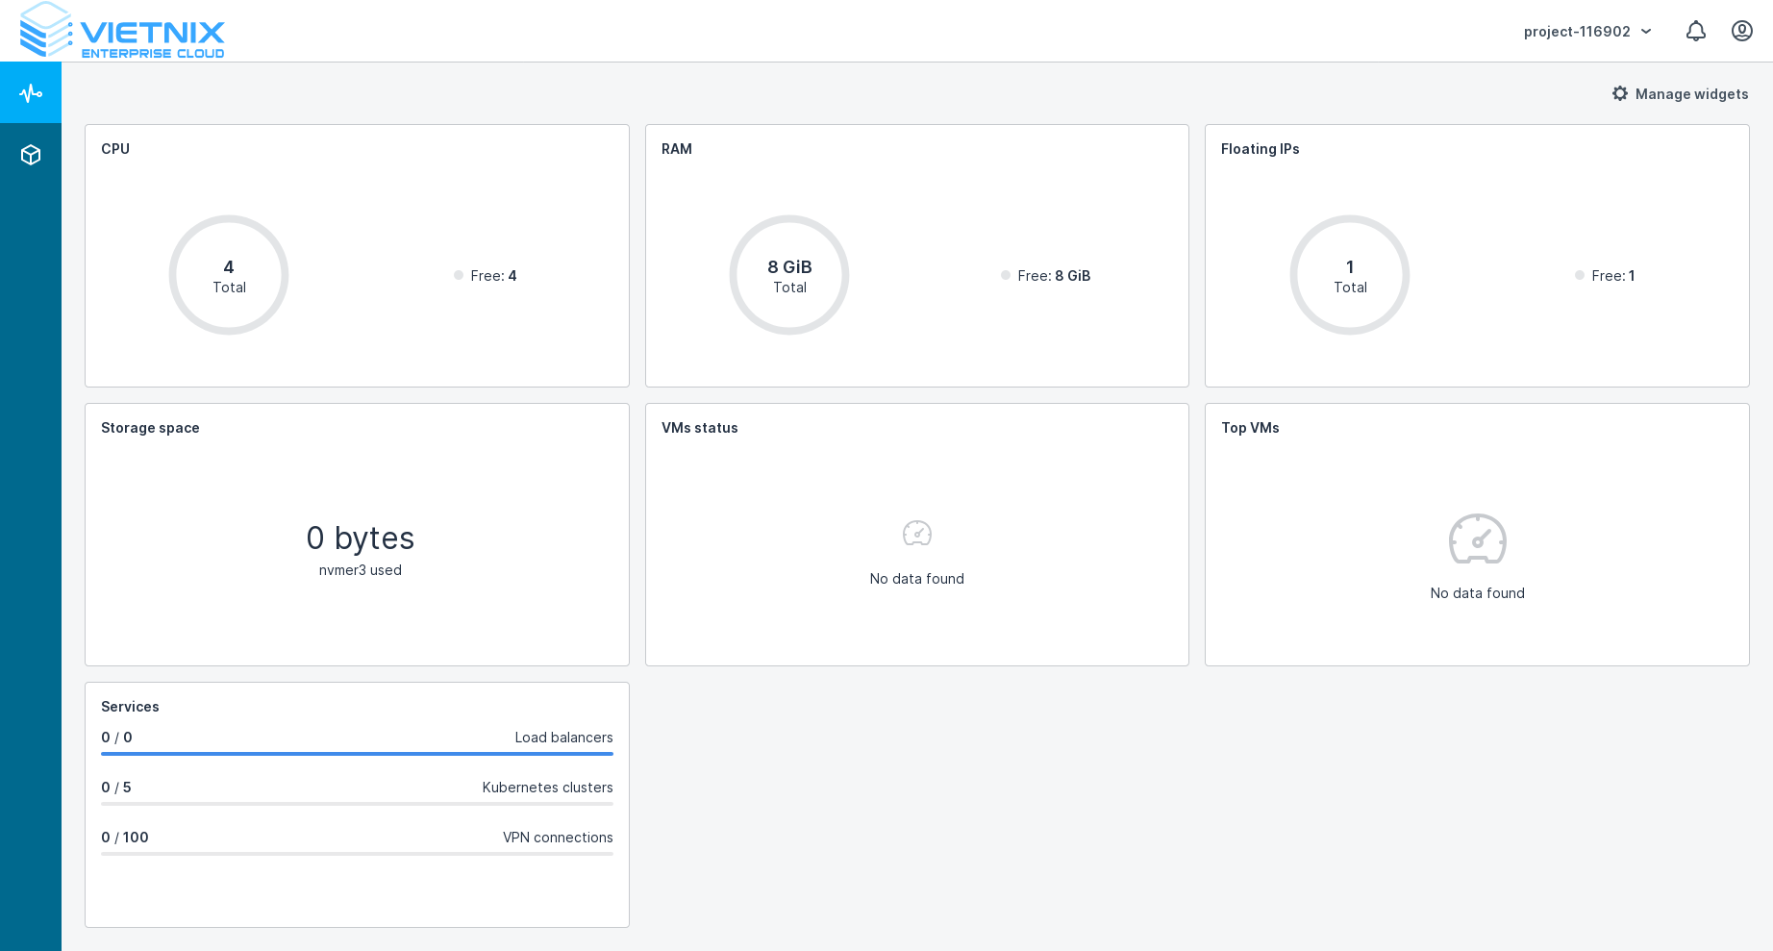Click the RAM 8 GiB donut chart
Screen dimensions: 1773x951
(789, 275)
